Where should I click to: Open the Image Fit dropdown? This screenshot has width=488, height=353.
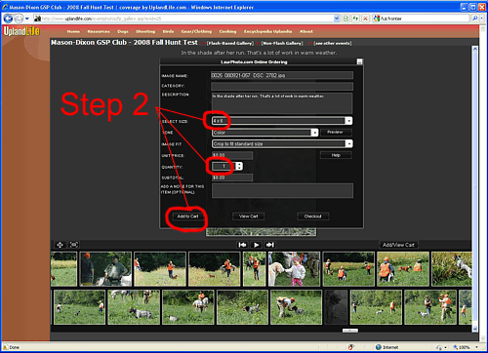click(x=282, y=143)
